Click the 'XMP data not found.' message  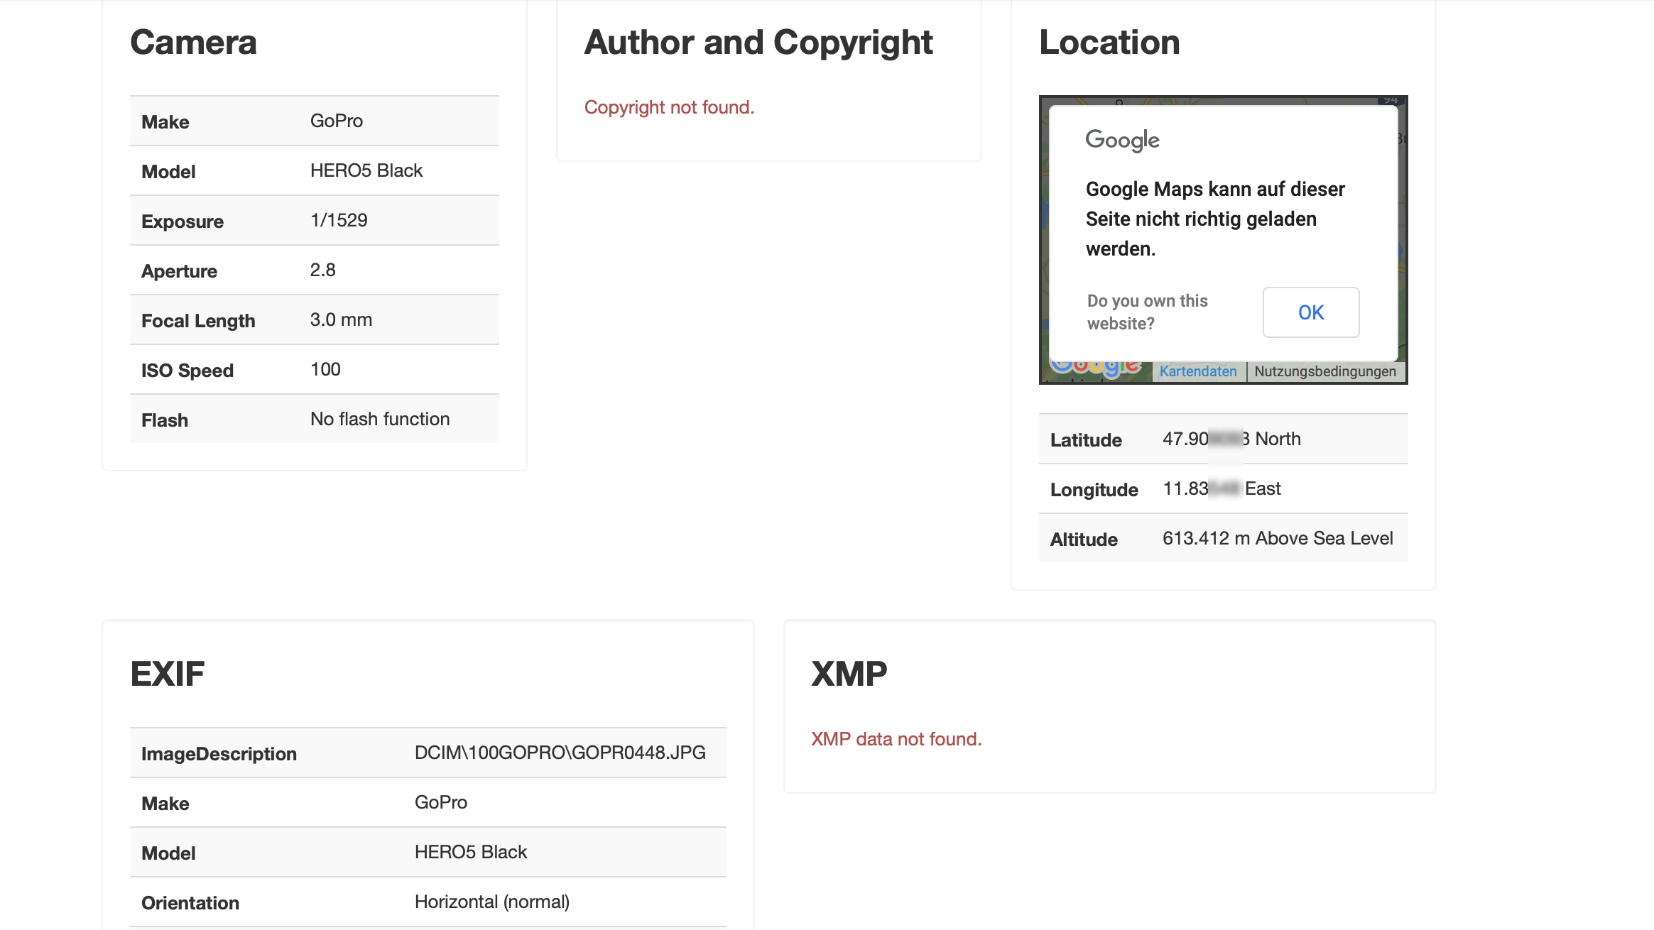896,739
